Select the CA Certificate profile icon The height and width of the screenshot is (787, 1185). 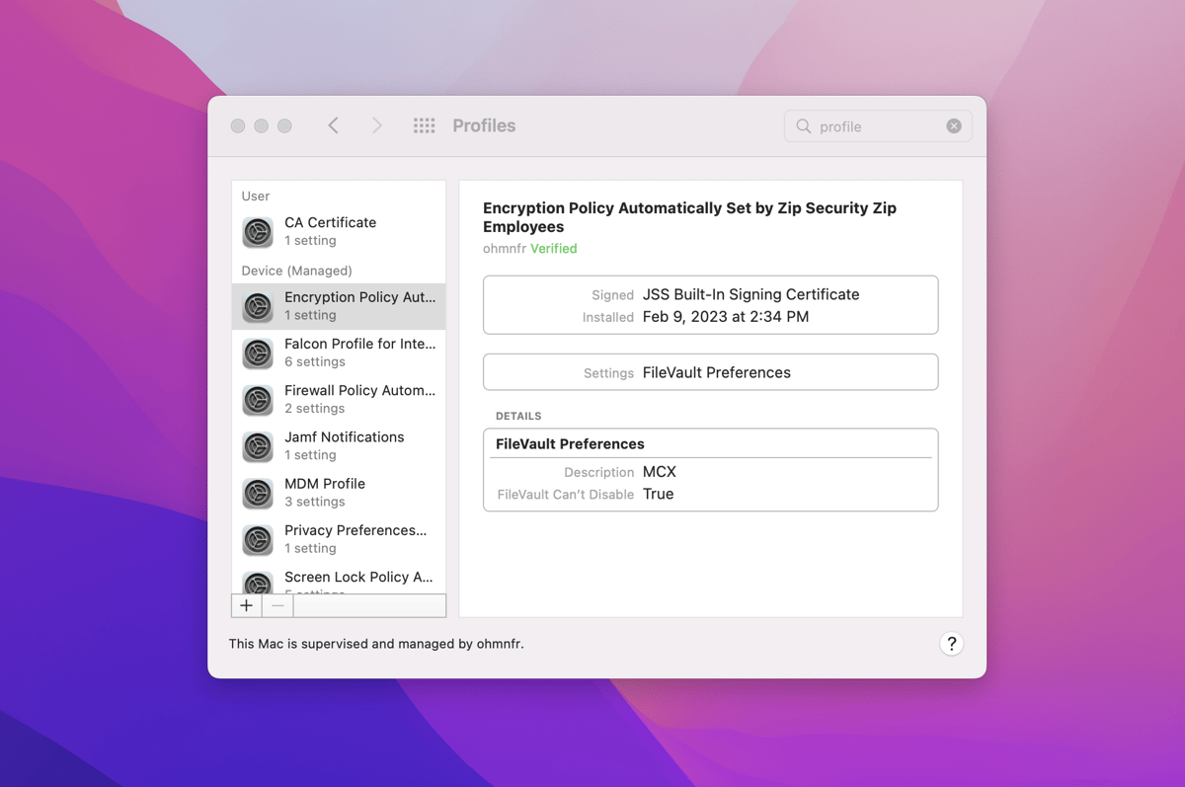(x=258, y=232)
